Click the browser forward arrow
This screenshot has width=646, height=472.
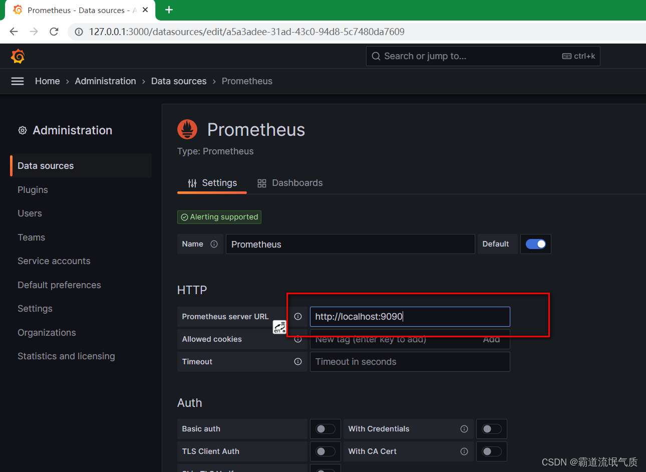click(34, 32)
